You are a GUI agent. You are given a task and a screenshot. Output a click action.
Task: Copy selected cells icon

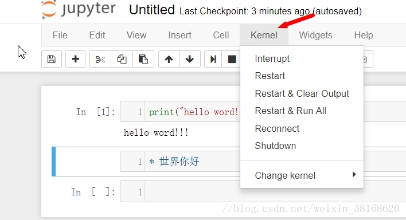pyautogui.click(x=122, y=59)
